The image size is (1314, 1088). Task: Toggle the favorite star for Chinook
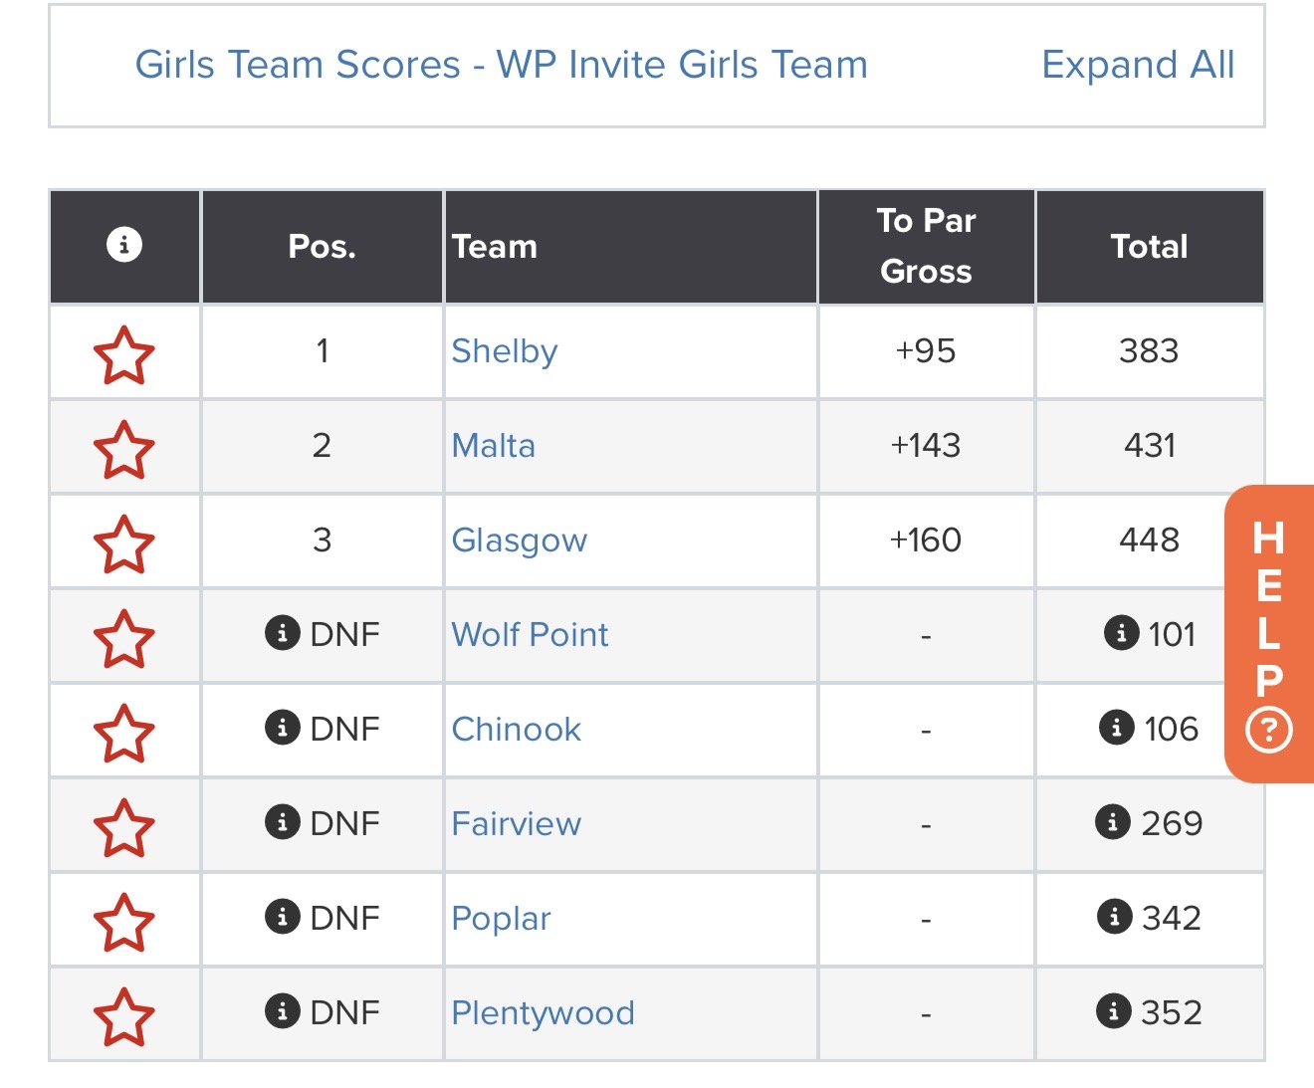point(124,733)
